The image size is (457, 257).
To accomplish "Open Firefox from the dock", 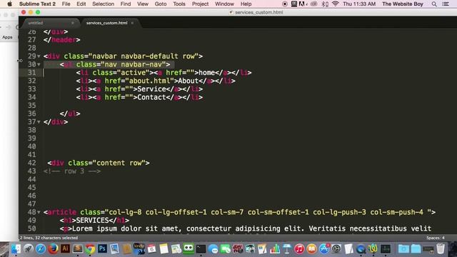I will point(53,248).
